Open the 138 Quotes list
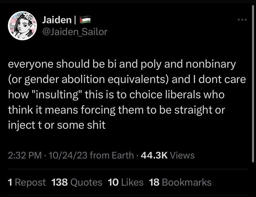This screenshot has height=197, width=256. [77, 182]
